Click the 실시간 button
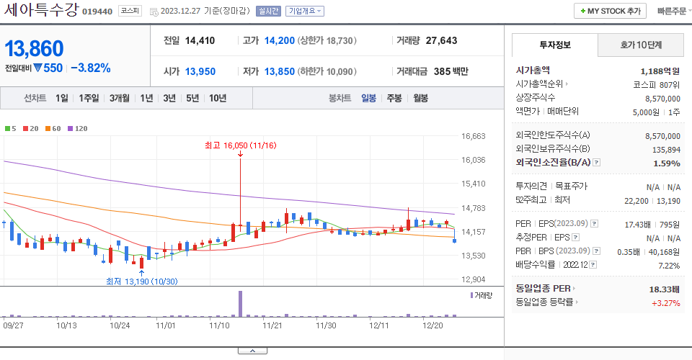 [x=268, y=11]
